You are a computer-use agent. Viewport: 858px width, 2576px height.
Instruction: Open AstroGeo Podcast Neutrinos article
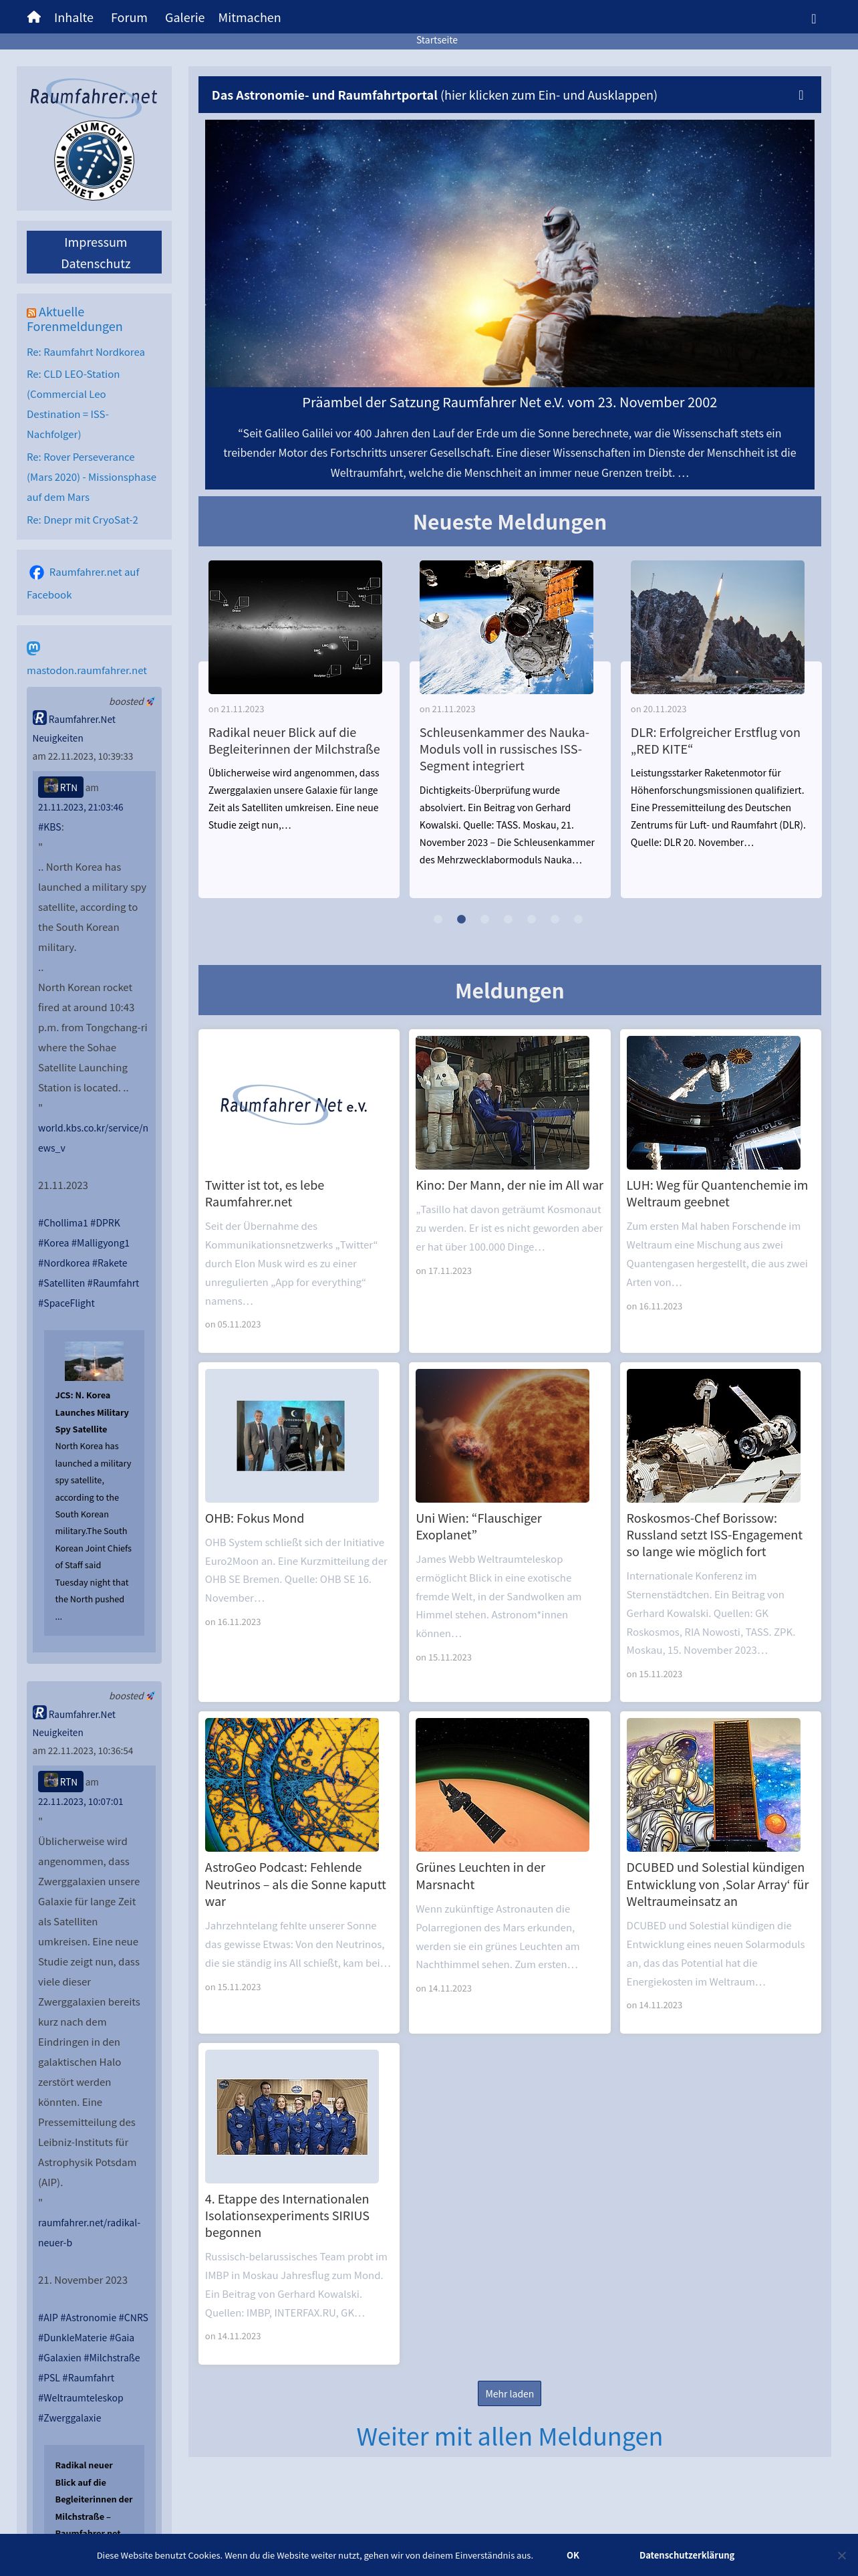[295, 1884]
